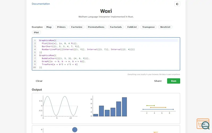Load the Primes example
The image size is (212, 133).
(x=61, y=27)
